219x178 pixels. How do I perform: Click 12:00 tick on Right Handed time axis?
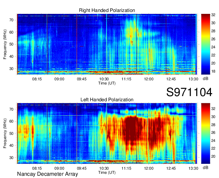[x=148, y=79]
